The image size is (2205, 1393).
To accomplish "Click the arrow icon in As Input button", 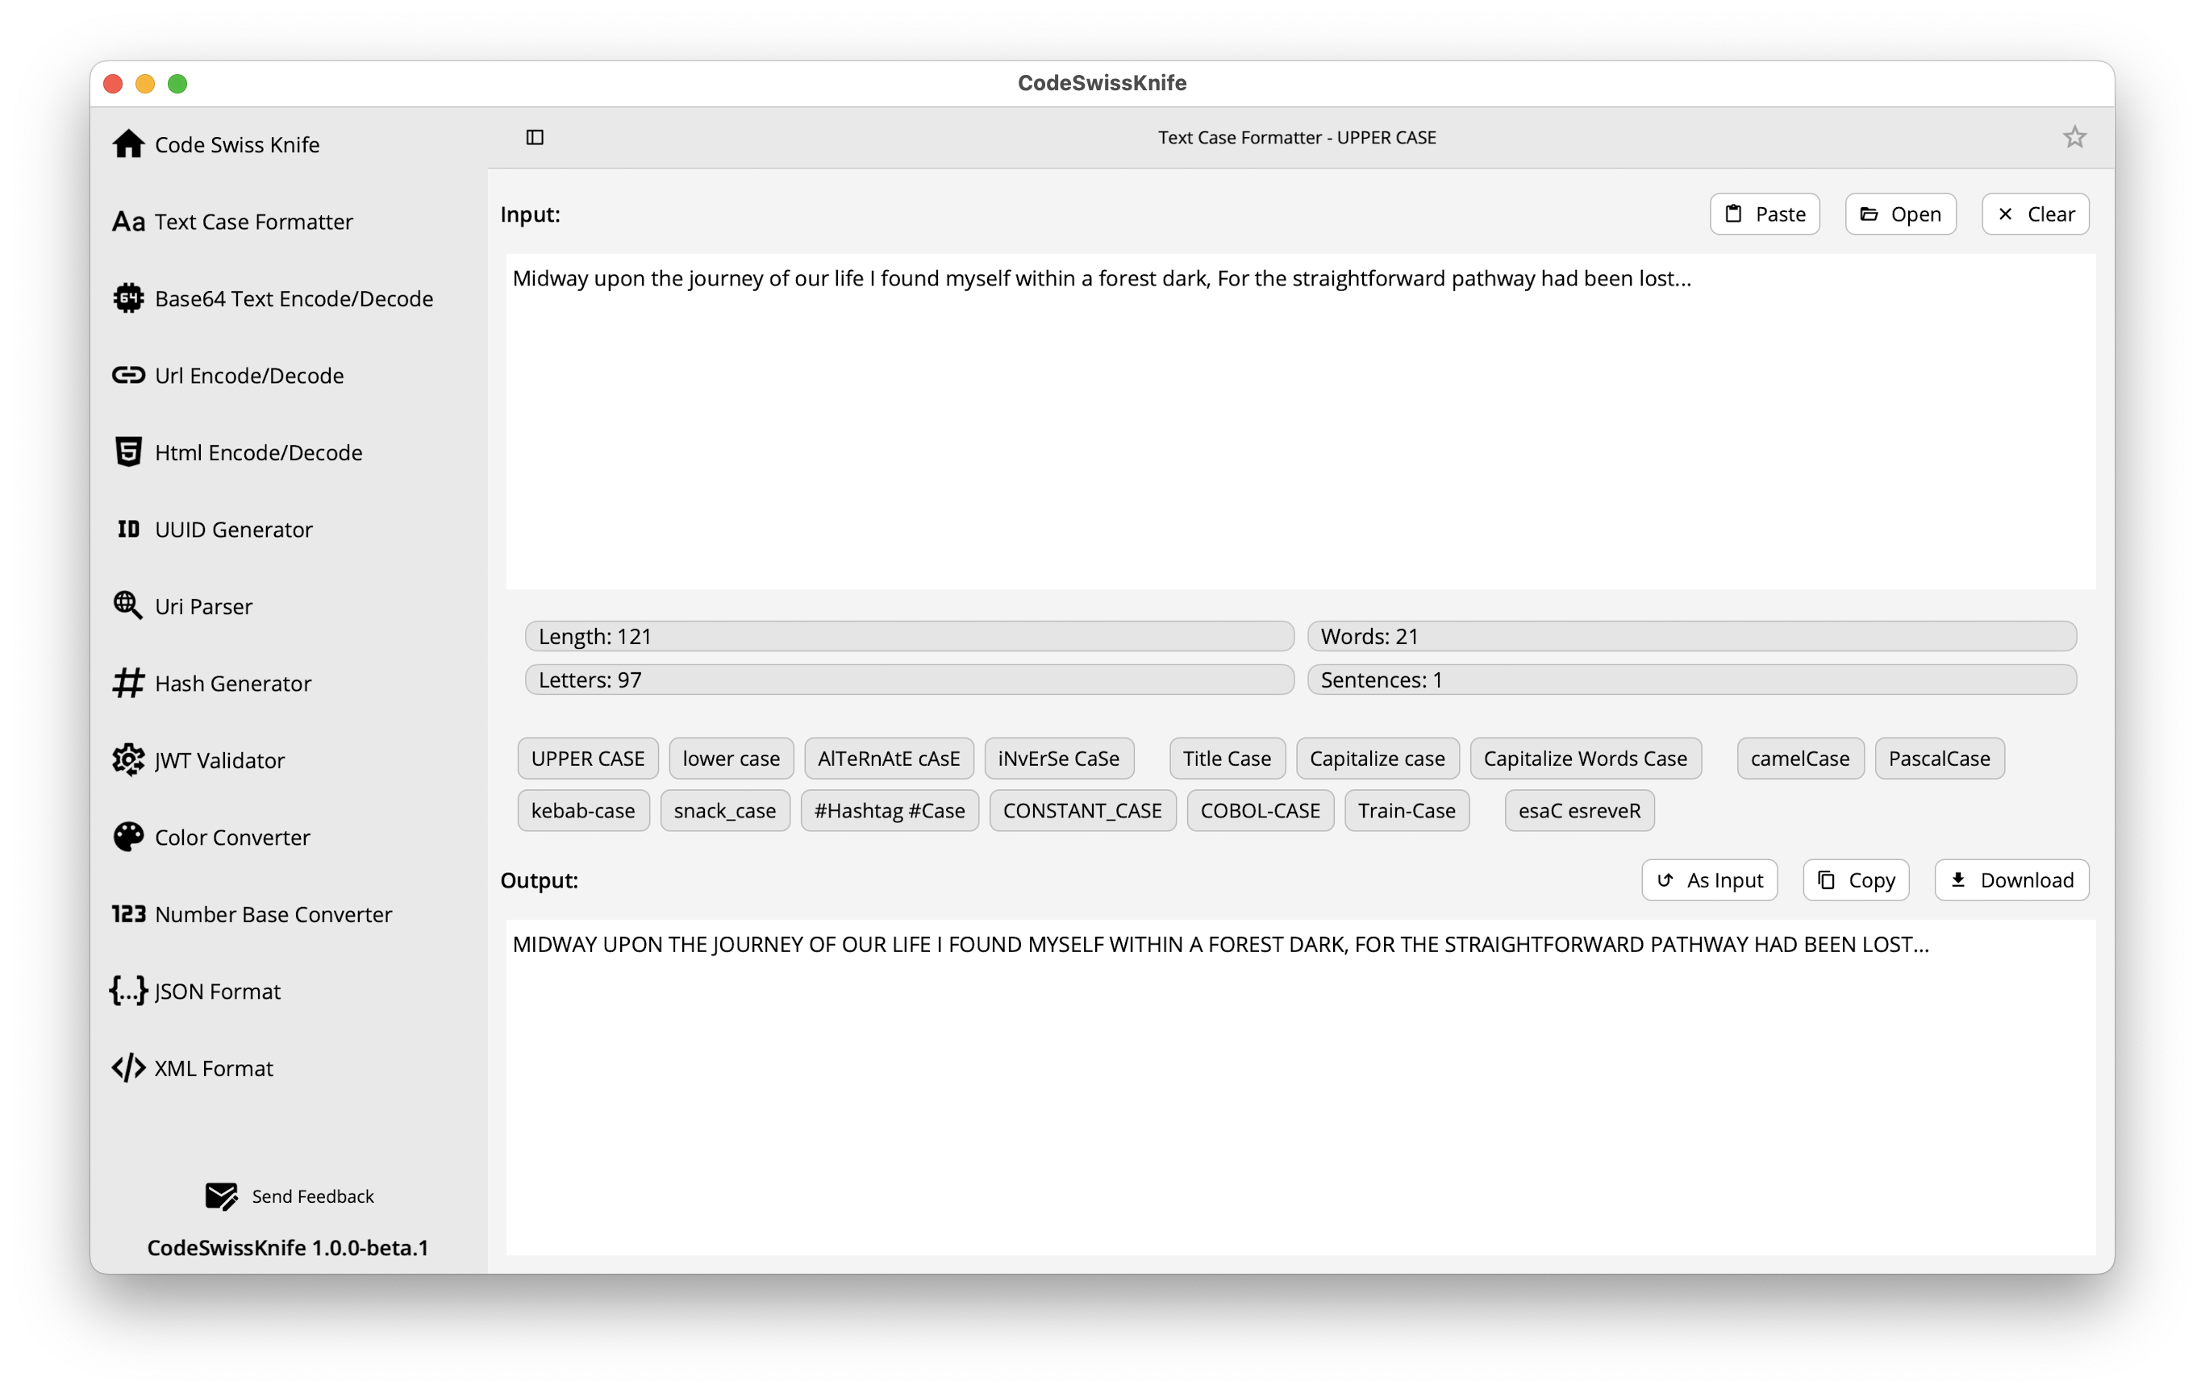I will [x=1665, y=879].
